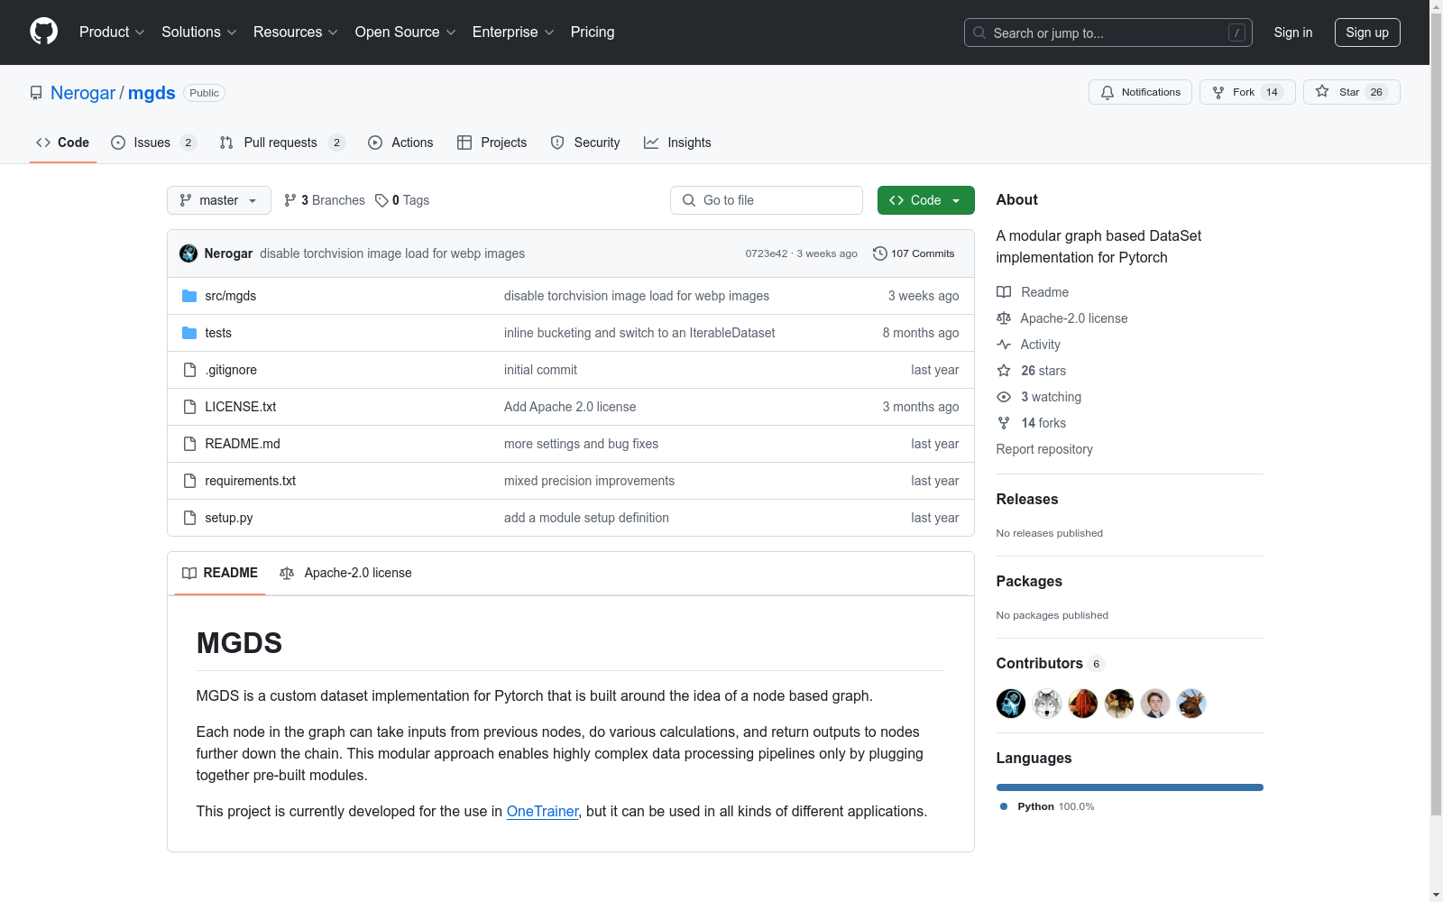Screen dimensions: 1443x902
Task: Expand the Product menu
Action: coord(112,32)
